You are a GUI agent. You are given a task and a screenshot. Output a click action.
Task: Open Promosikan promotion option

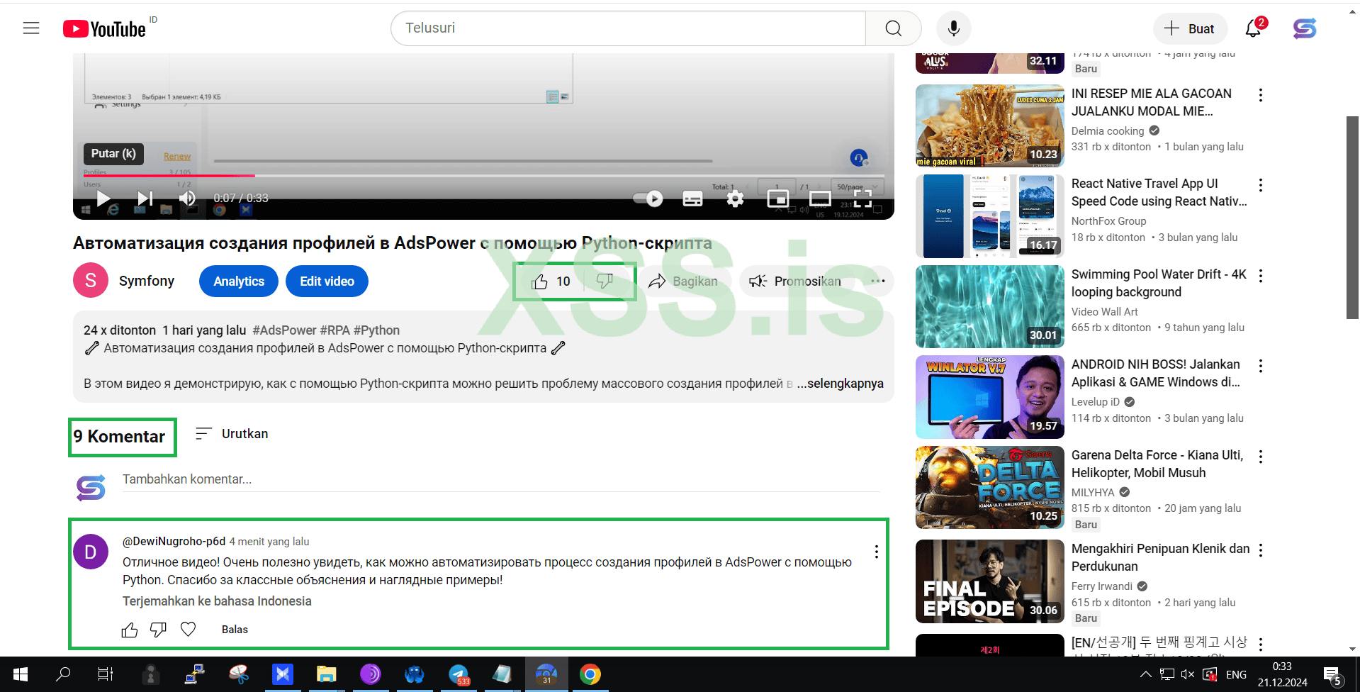[795, 281]
